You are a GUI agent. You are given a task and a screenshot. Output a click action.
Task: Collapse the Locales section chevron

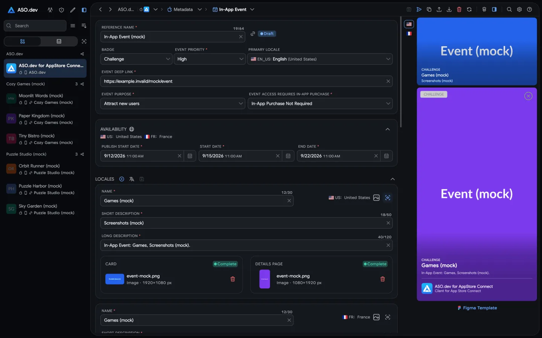point(393,179)
